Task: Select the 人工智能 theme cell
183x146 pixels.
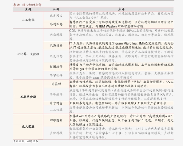Action: click(x=28, y=20)
